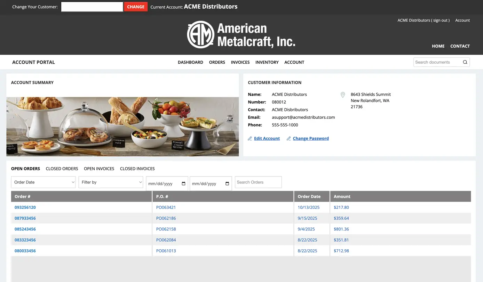Focus the Search Orders field
The height and width of the screenshot is (282, 483).
pos(258,182)
